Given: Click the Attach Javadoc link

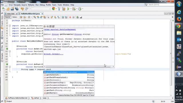Looking at the screenshot, I should (53, 54).
